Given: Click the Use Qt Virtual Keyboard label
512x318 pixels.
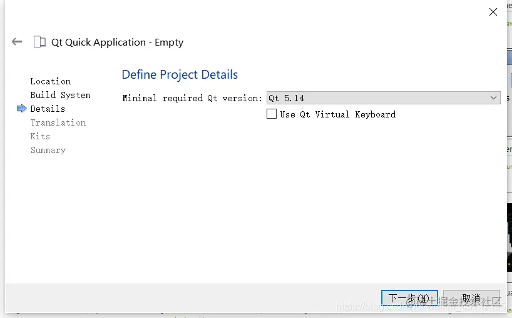Looking at the screenshot, I should coord(338,114).
